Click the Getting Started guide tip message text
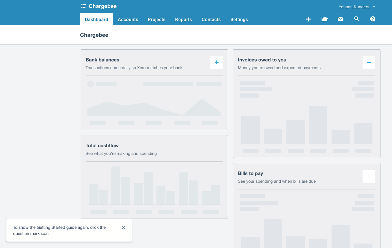392x248 pixels. 60,230
